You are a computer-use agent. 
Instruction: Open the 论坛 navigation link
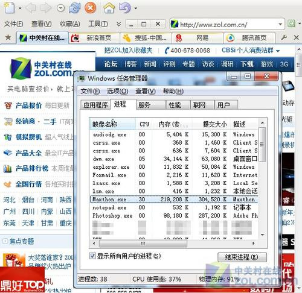click(111, 64)
